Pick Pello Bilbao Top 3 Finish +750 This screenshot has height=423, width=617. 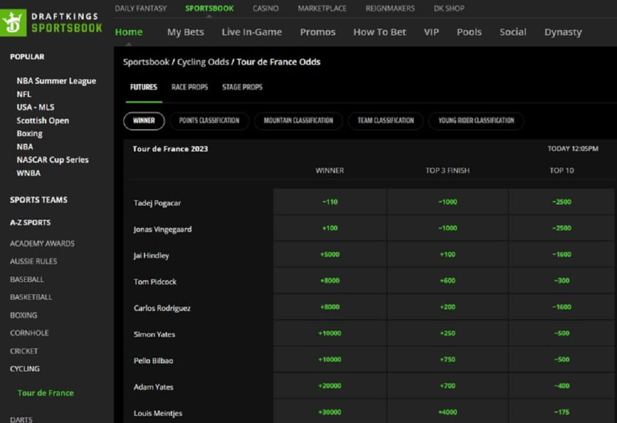447,360
